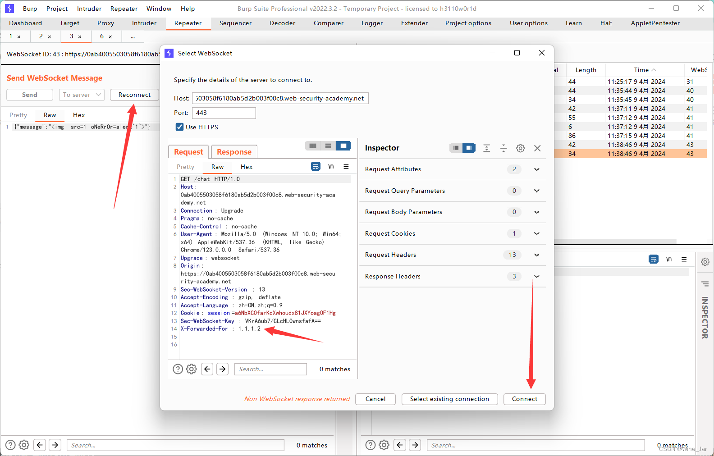Select top-bottom layout icon in dialog

click(328, 146)
